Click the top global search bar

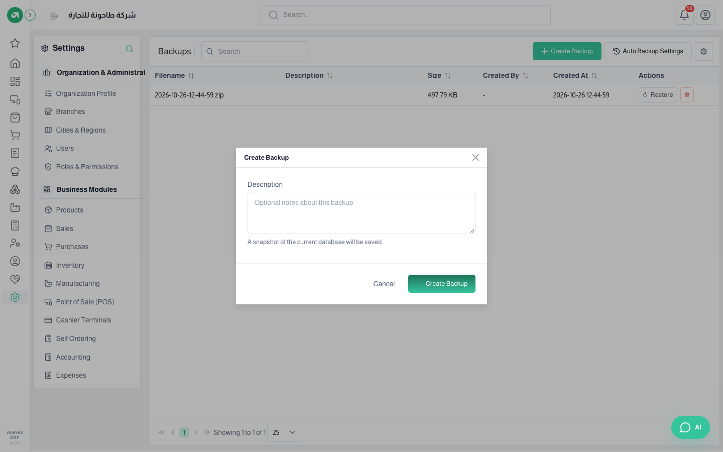[x=405, y=15]
